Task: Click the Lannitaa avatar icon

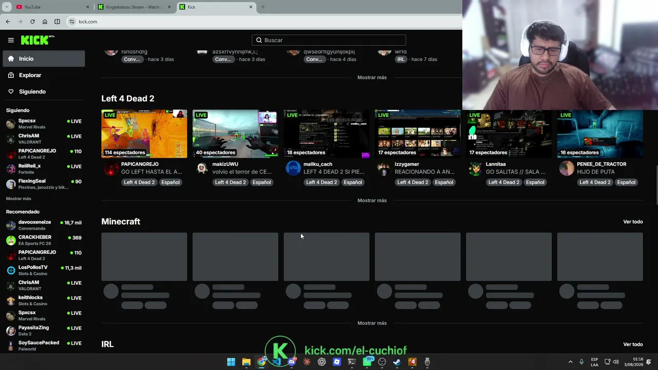Action: (476, 168)
